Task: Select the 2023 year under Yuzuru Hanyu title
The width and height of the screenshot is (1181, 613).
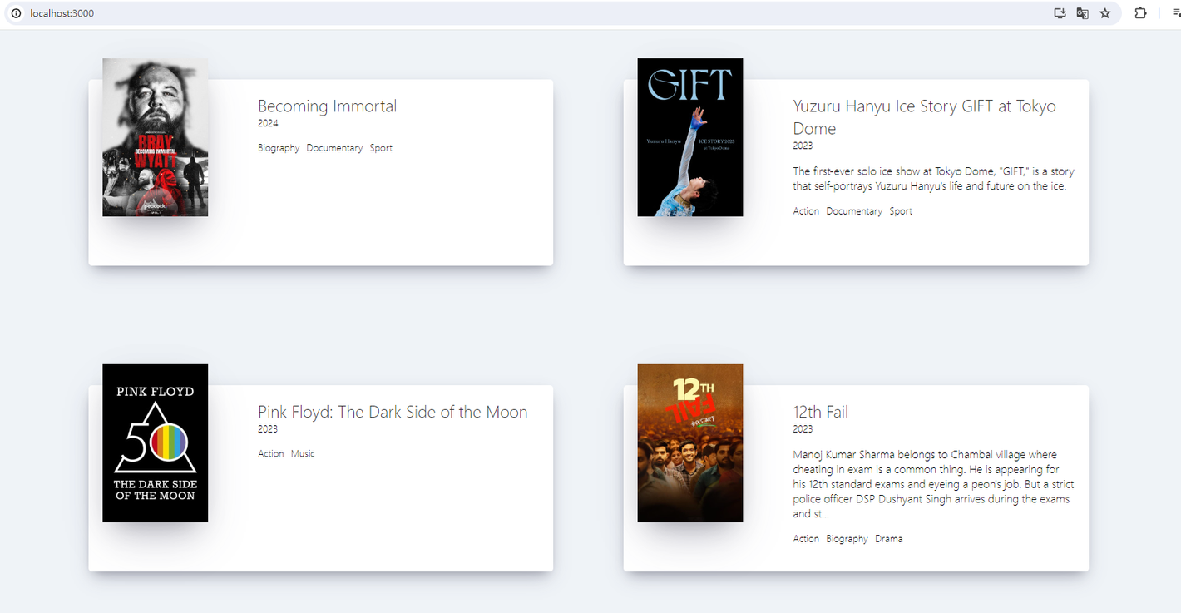Action: point(803,146)
